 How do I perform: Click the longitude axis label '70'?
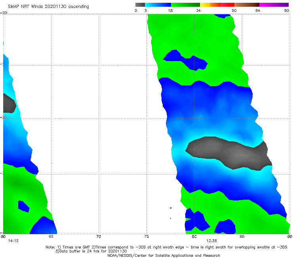(x=99, y=237)
